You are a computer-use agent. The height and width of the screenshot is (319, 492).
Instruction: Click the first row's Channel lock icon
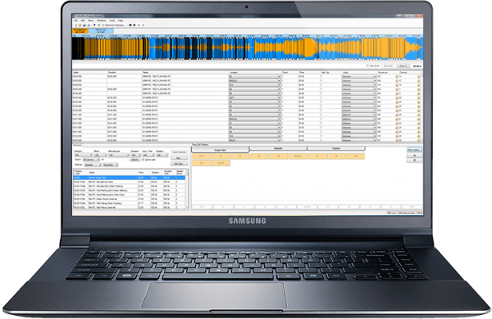[x=418, y=77]
